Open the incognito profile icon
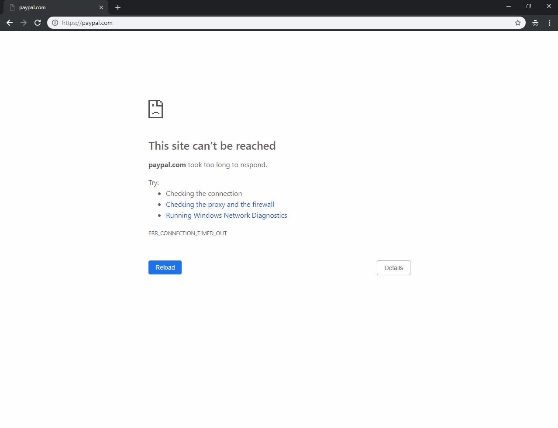 (x=535, y=23)
